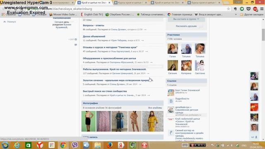Open Windows Start button
Viewport: 265px width, 149px height.
[x=5, y=145]
